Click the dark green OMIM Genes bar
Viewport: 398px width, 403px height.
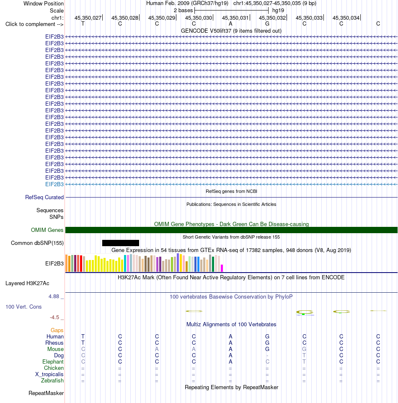(x=231, y=230)
